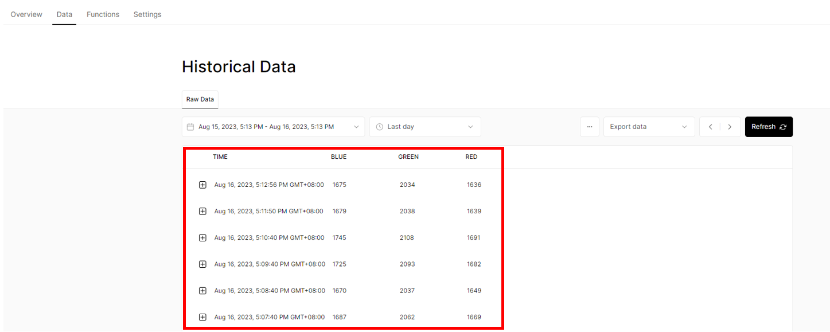Click the Historical Data heading

click(x=239, y=67)
